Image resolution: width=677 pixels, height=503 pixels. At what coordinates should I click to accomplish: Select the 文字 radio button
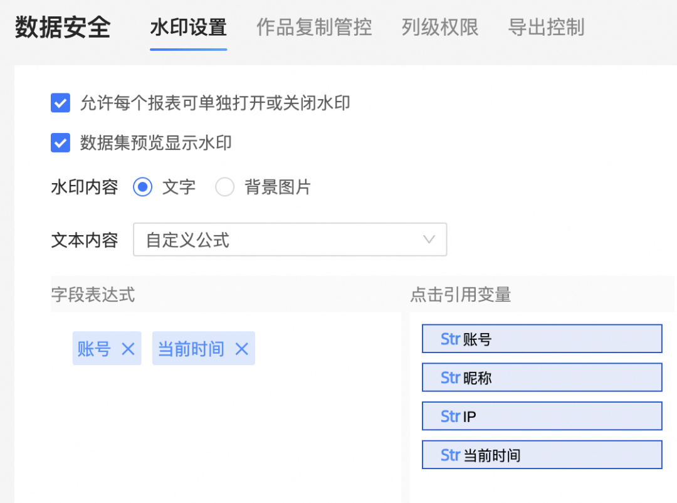pos(143,187)
